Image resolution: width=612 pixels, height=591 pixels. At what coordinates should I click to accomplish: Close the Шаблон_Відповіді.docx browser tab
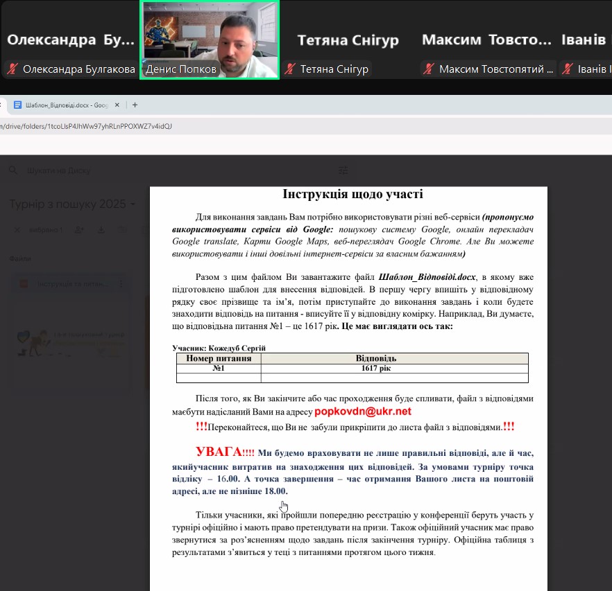117,105
